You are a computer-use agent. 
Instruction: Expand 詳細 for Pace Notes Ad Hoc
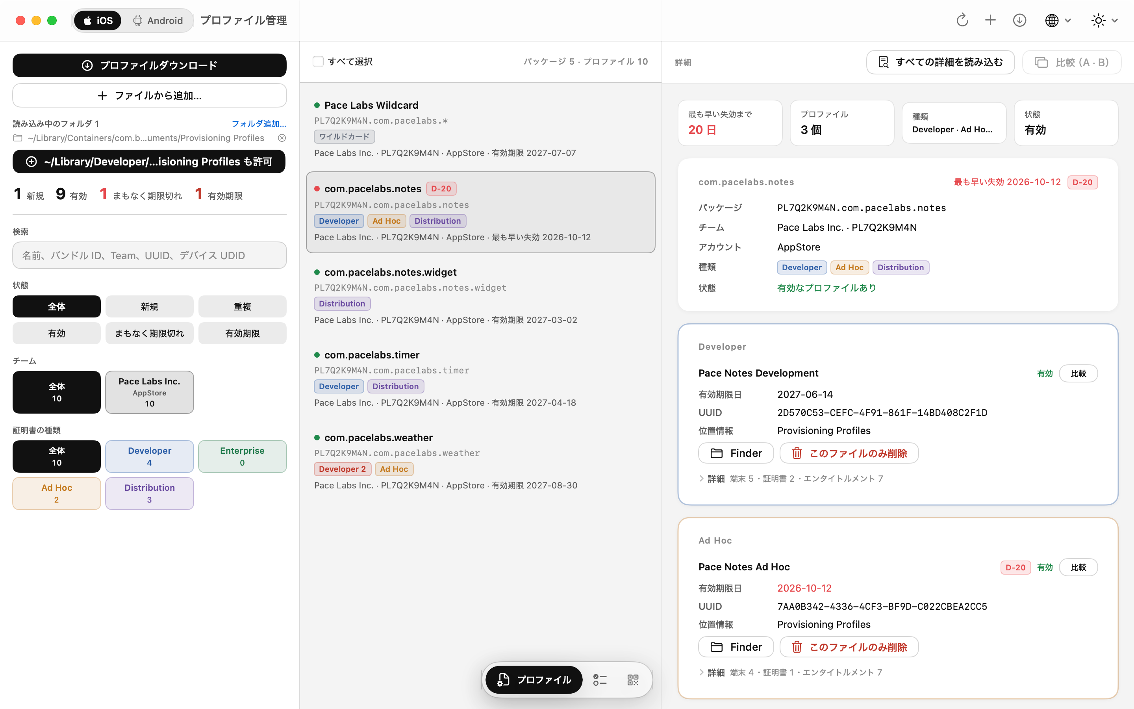tap(712, 672)
